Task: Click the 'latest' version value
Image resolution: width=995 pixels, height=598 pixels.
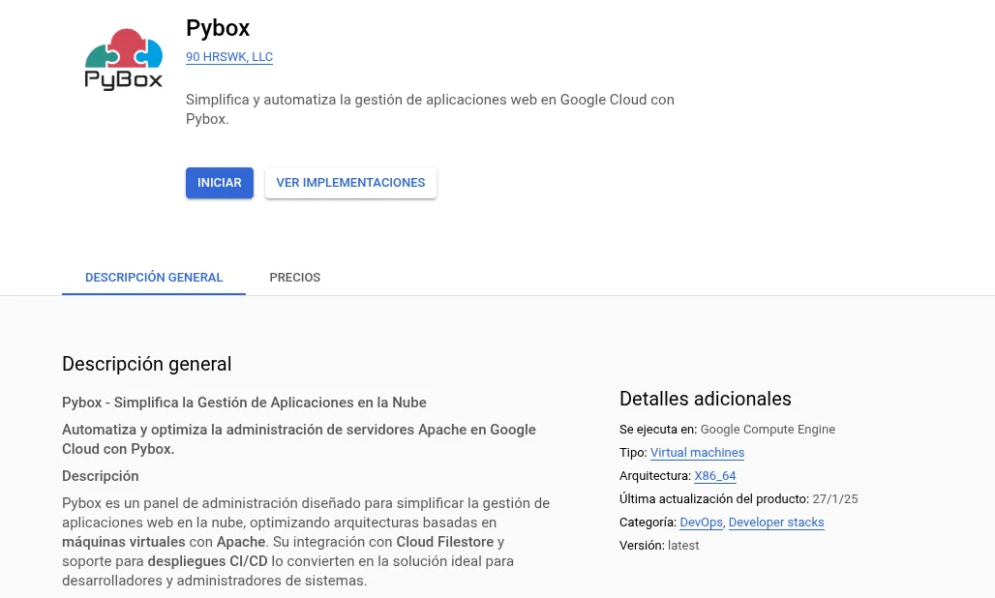Action: click(682, 546)
